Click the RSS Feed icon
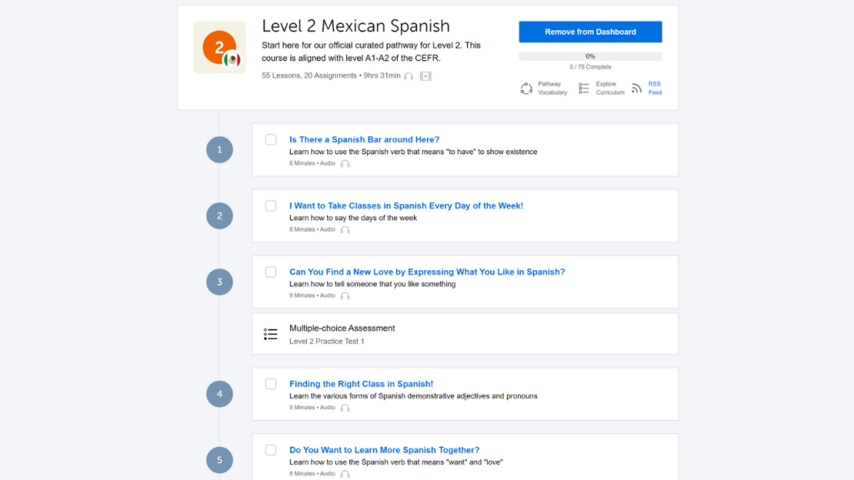Image resolution: width=854 pixels, height=480 pixels. point(636,88)
